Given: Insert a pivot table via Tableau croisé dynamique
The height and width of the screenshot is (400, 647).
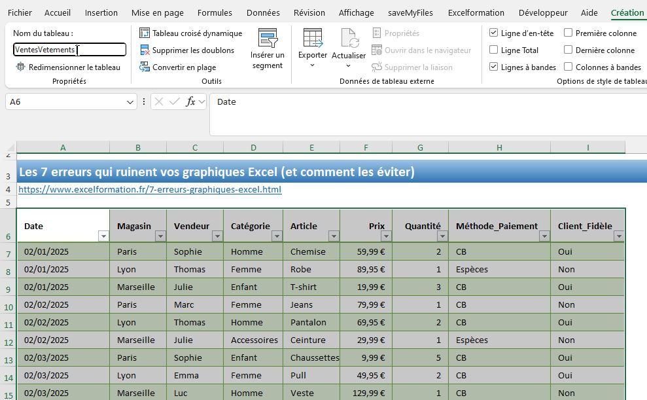Looking at the screenshot, I should [x=192, y=32].
